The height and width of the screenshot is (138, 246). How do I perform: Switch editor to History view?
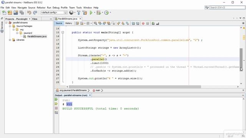click(68, 23)
